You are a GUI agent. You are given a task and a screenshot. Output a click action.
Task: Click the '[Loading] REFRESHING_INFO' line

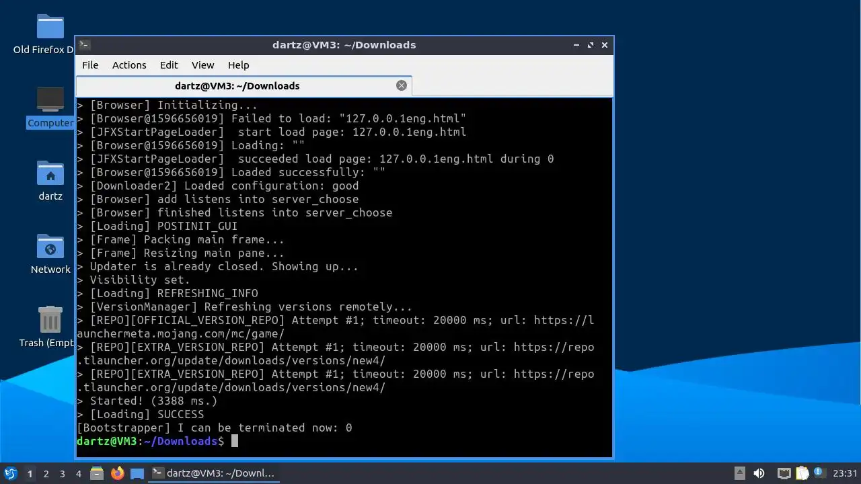pyautogui.click(x=167, y=293)
